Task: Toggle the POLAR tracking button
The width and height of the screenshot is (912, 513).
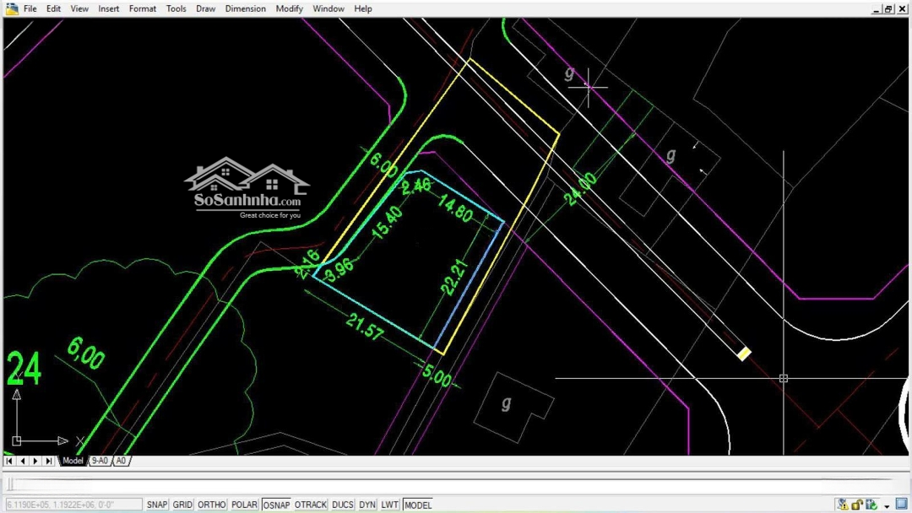Action: point(244,505)
